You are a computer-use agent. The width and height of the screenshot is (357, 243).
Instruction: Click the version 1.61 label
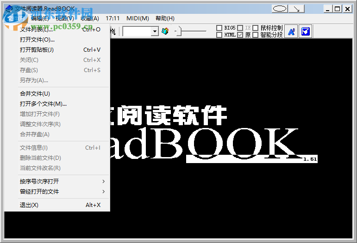point(310,159)
